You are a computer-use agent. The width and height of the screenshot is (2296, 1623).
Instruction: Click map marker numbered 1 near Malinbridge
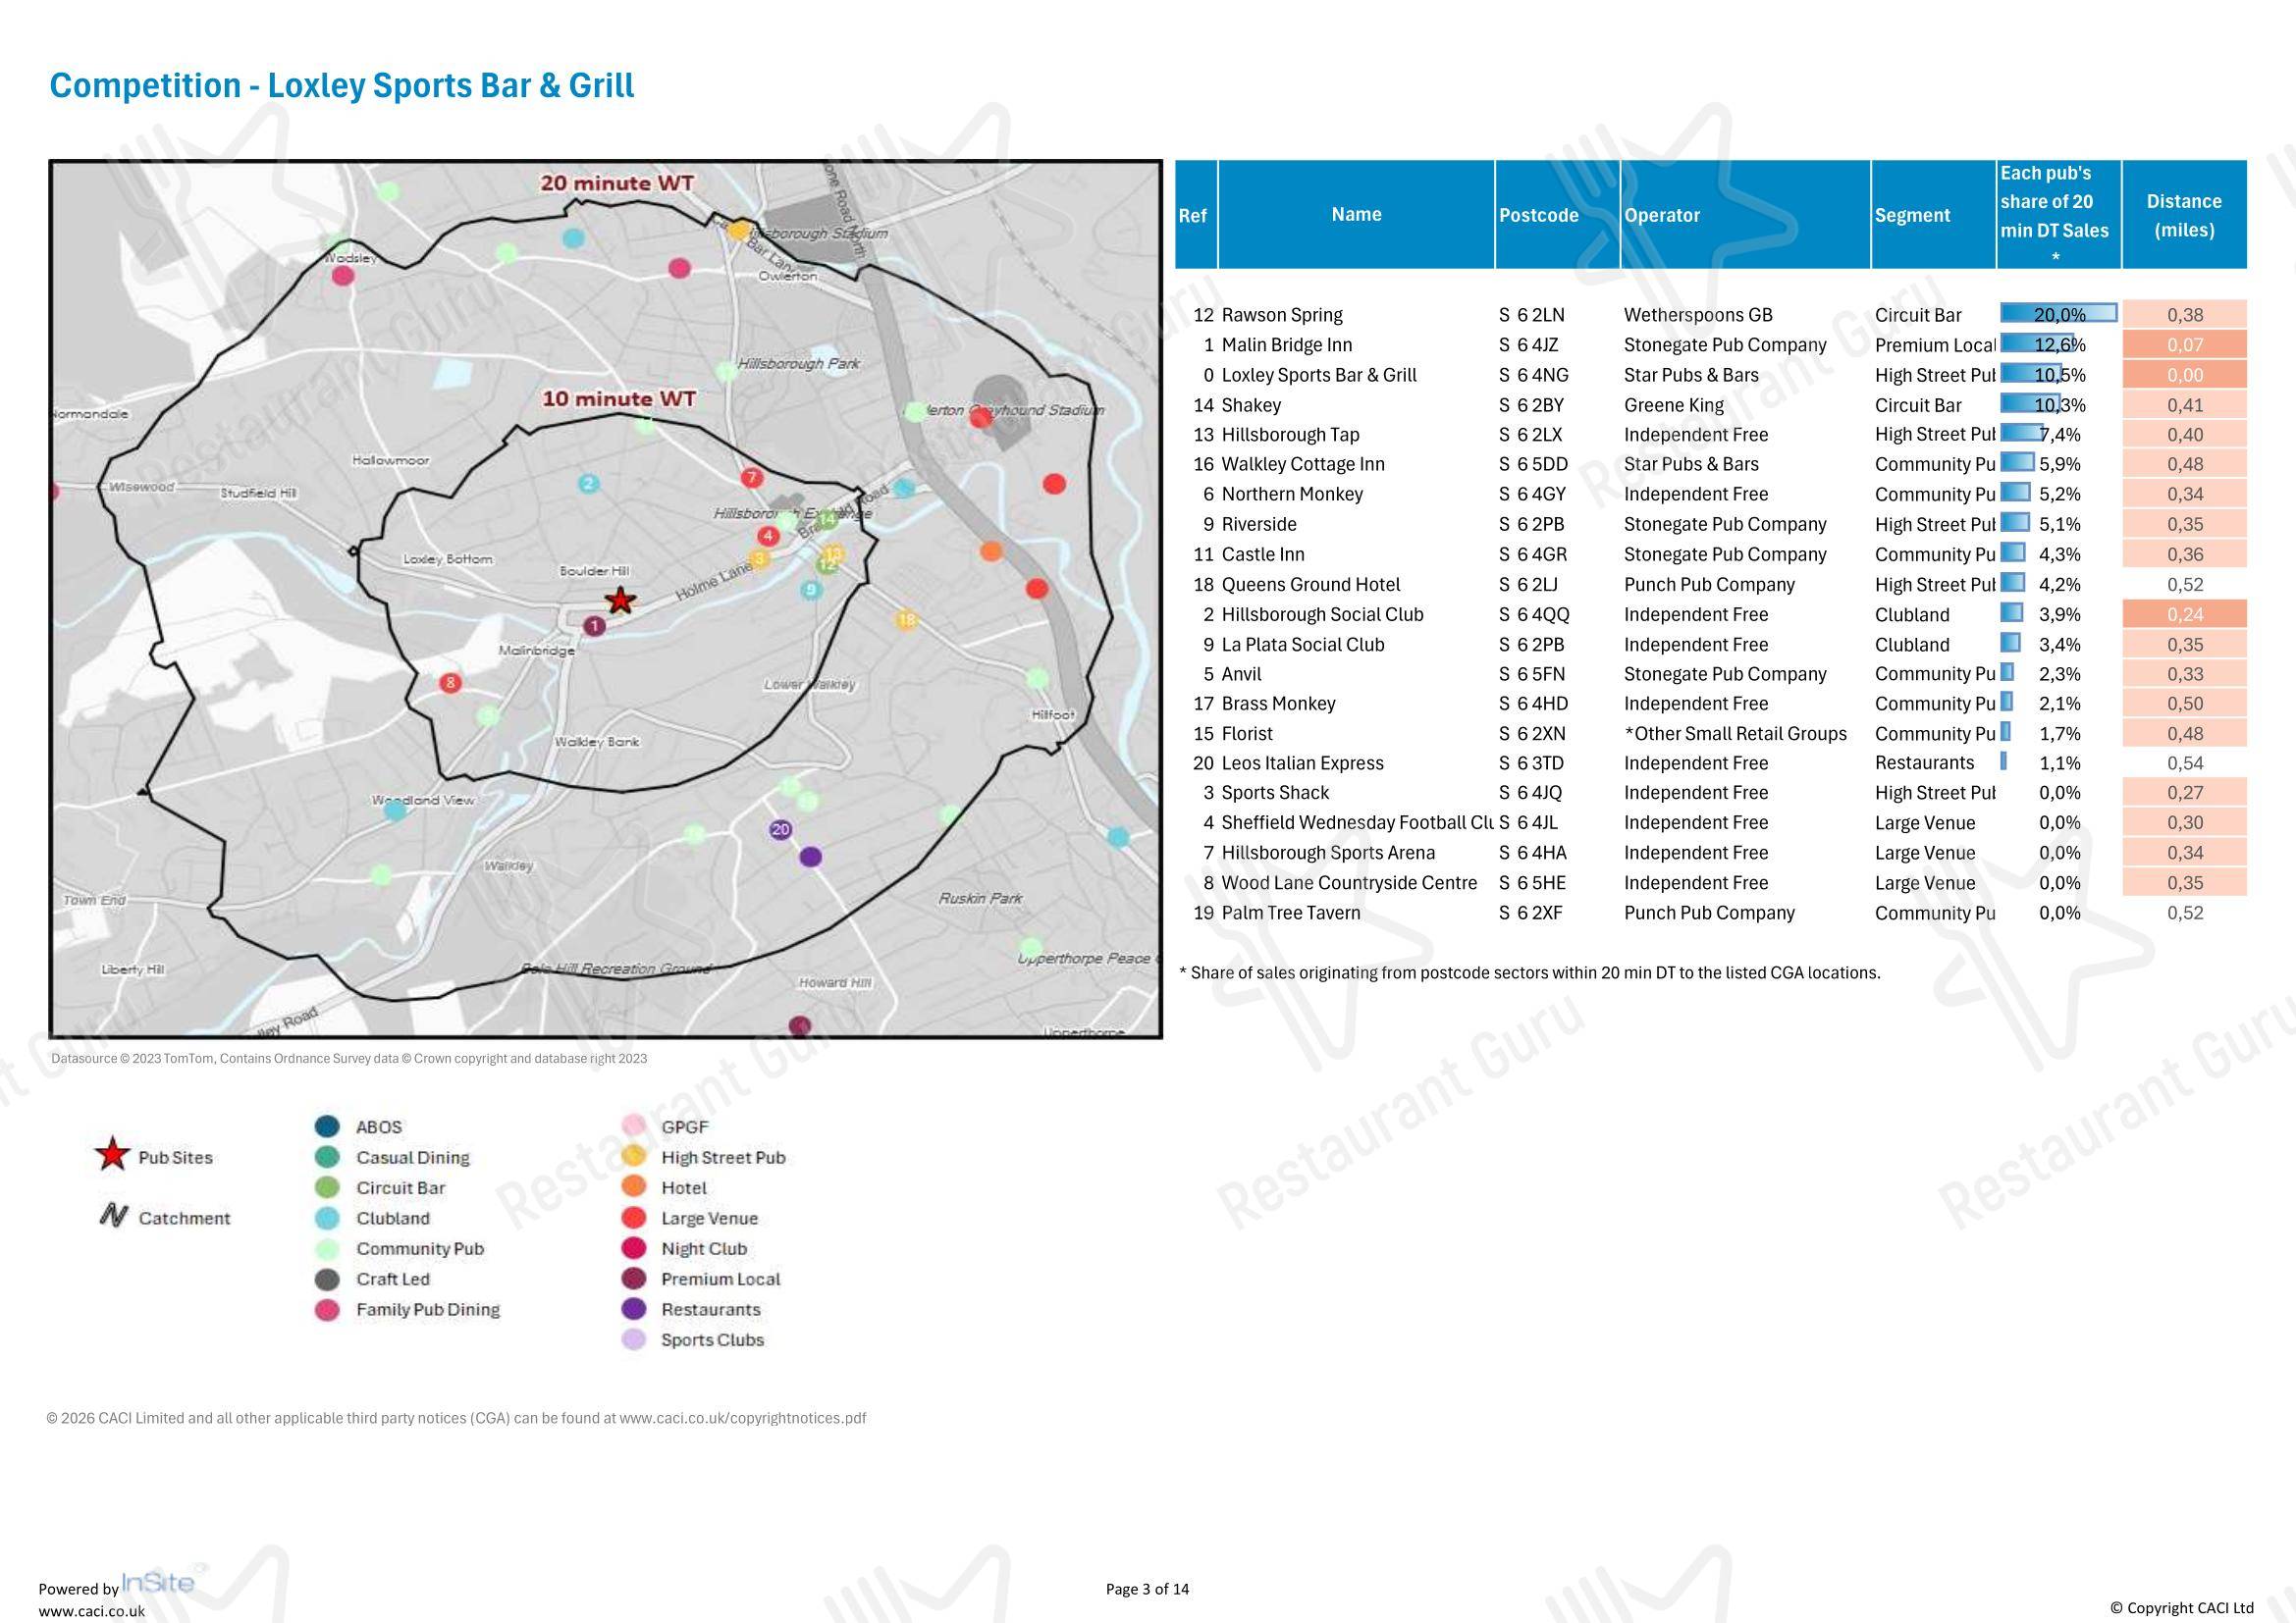click(x=594, y=626)
